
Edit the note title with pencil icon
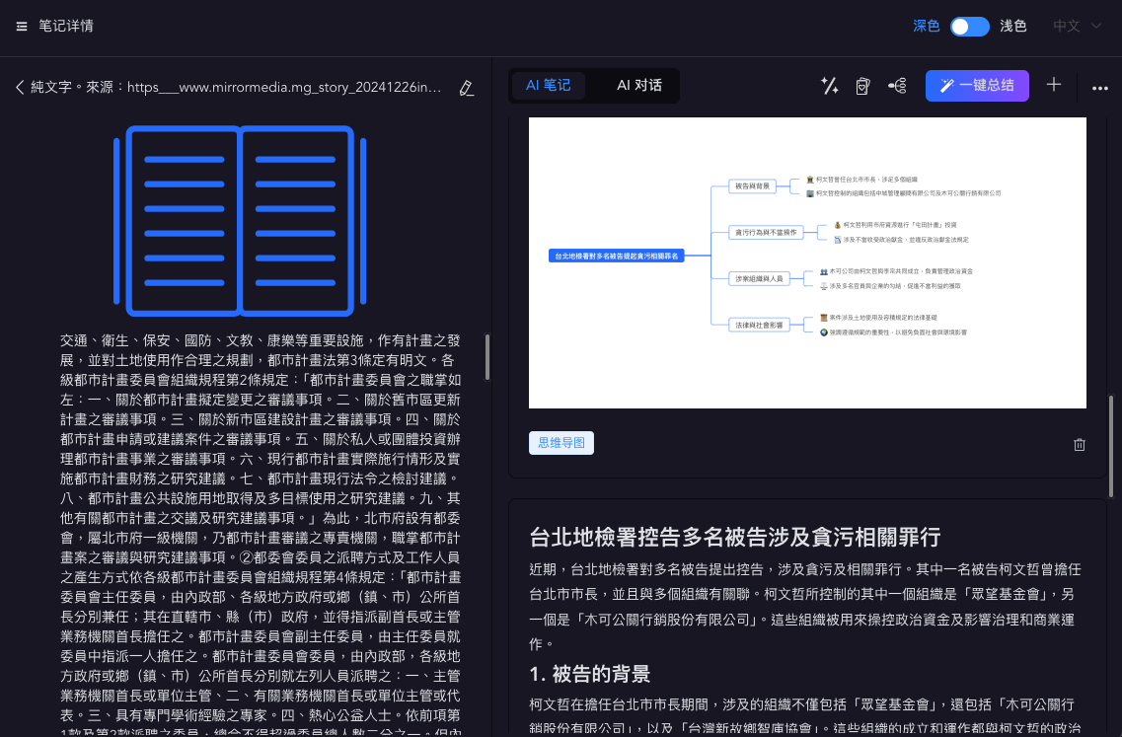coord(467,88)
